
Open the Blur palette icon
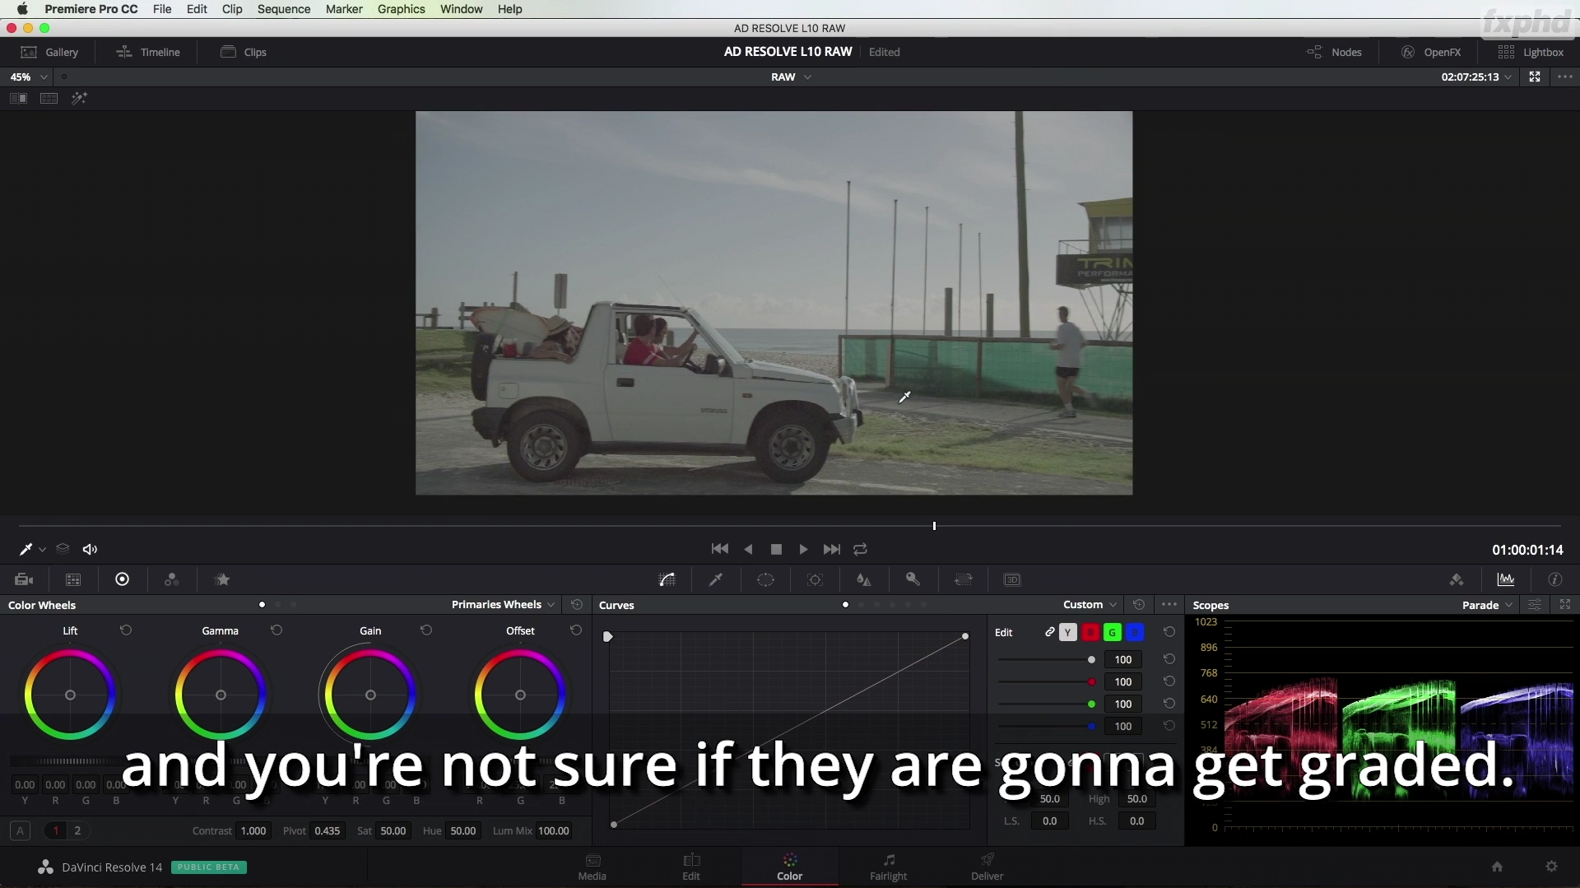coord(864,579)
